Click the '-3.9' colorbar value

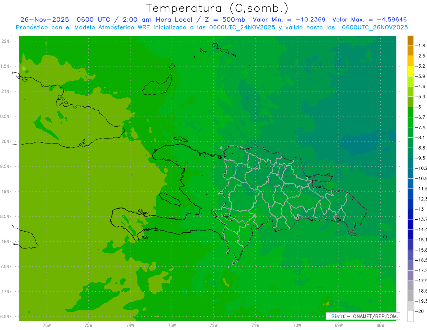[421, 76]
